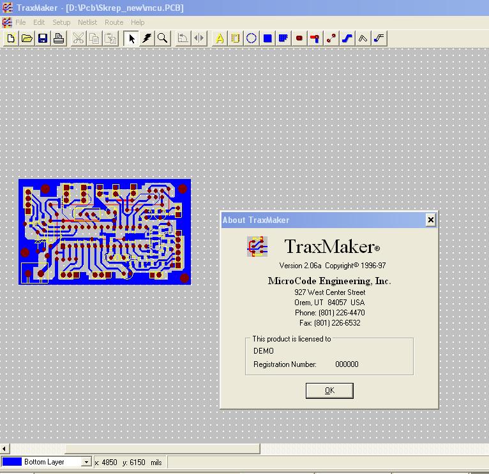Save the PCB with the floppy disk icon
The width and height of the screenshot is (489, 474).
[43, 38]
